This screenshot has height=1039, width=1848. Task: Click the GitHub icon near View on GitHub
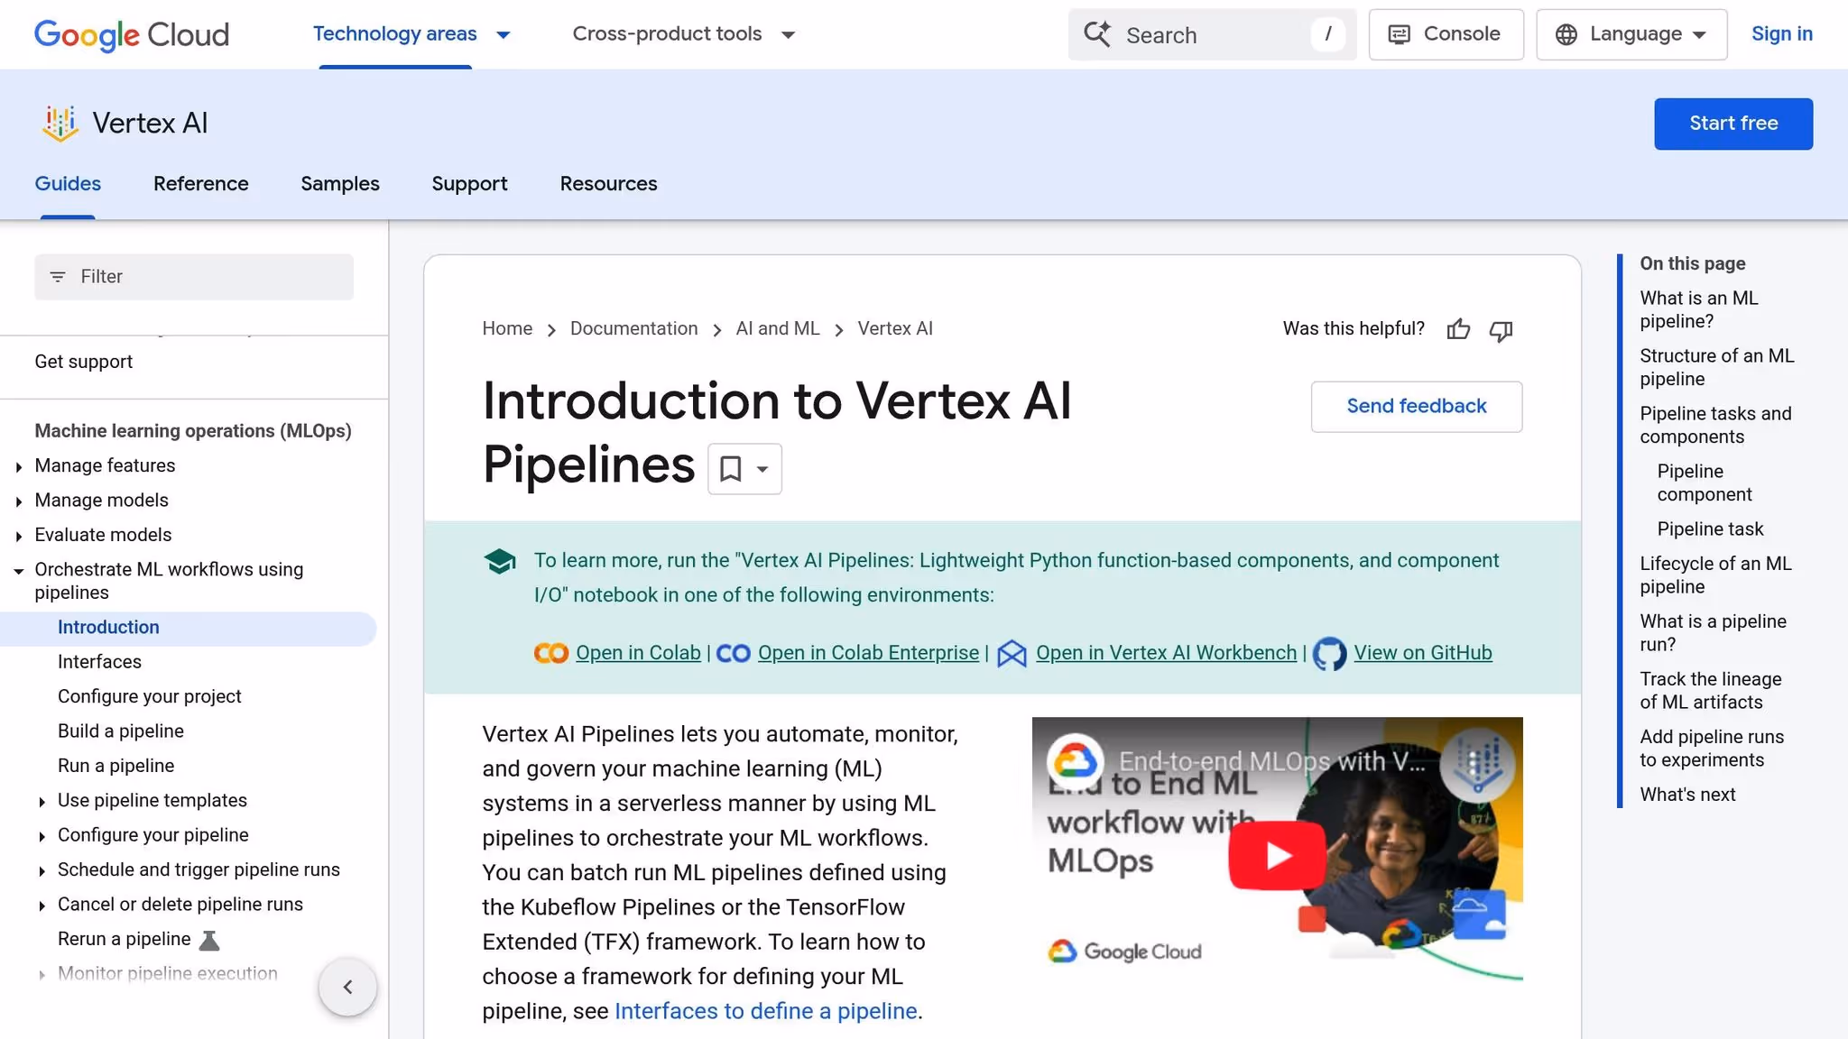click(x=1329, y=653)
